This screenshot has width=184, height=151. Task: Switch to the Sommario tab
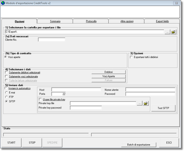pyautogui.click(x=55, y=21)
